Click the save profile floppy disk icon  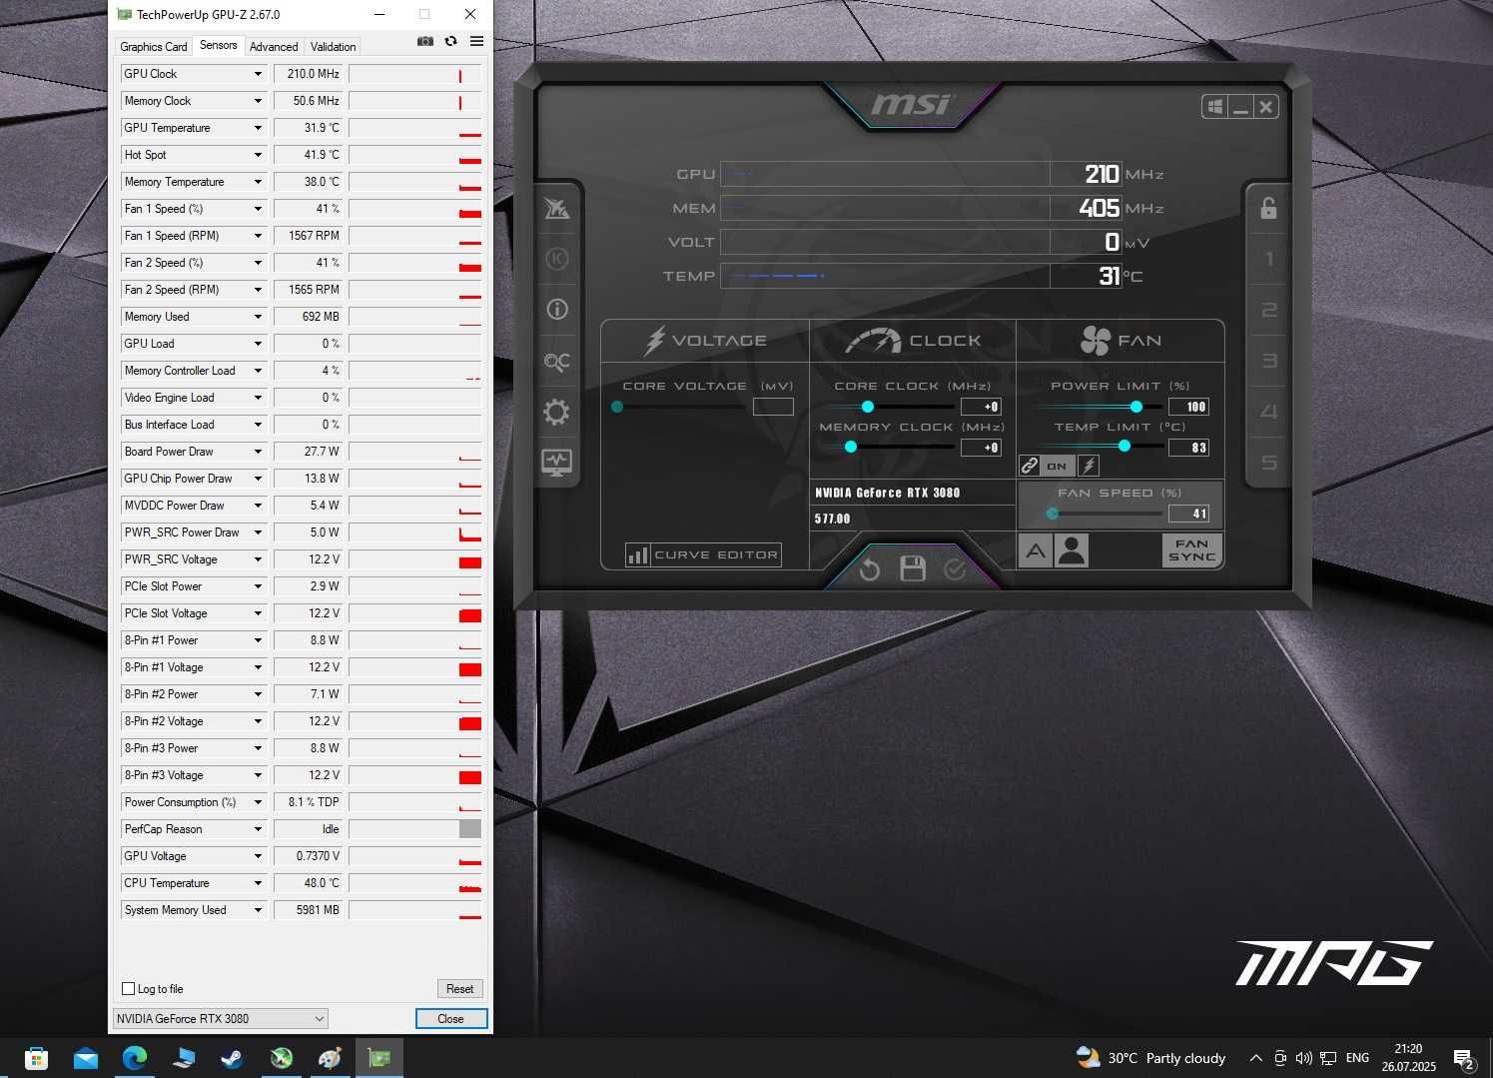[x=913, y=568]
